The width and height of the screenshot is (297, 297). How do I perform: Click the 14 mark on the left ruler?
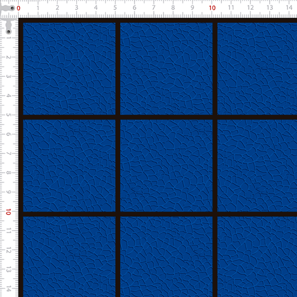(8, 289)
